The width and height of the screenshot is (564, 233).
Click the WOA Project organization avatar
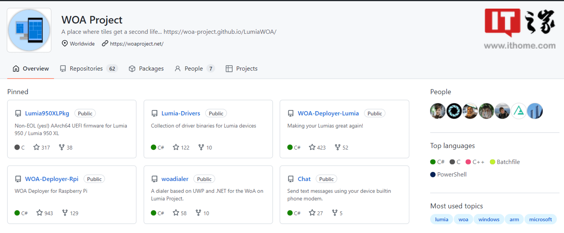[x=29, y=30]
